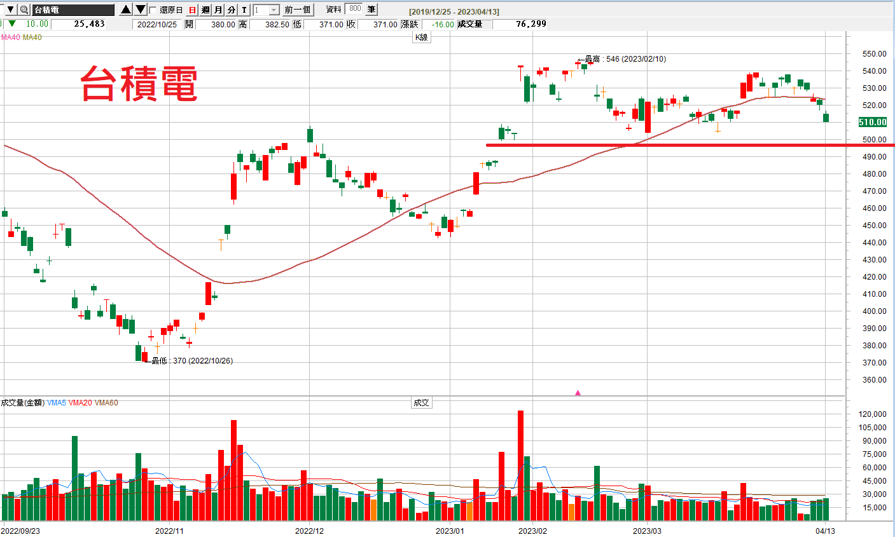The width and height of the screenshot is (895, 537).
Task: Click the 550.00 price axis label
Action: click(875, 54)
